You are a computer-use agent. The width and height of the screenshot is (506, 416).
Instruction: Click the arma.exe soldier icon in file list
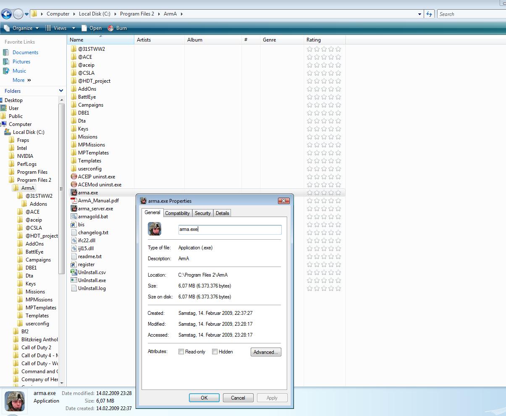coord(74,193)
